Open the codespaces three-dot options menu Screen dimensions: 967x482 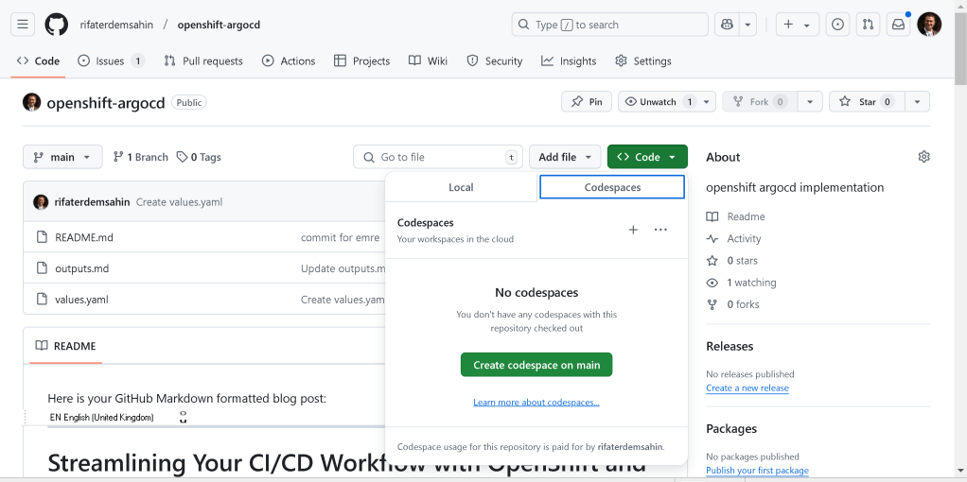(x=660, y=230)
